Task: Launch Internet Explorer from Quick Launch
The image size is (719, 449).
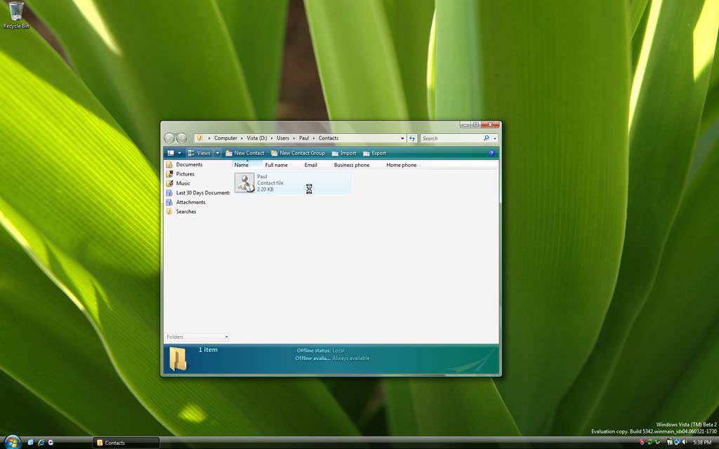Action: click(41, 443)
